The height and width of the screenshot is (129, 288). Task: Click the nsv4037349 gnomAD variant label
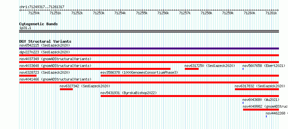click(55, 59)
